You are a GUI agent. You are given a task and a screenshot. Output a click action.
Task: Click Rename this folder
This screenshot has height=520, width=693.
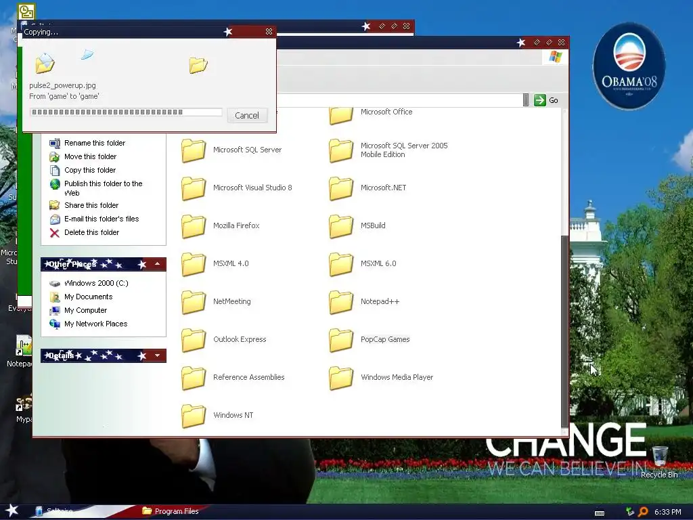pyautogui.click(x=95, y=143)
